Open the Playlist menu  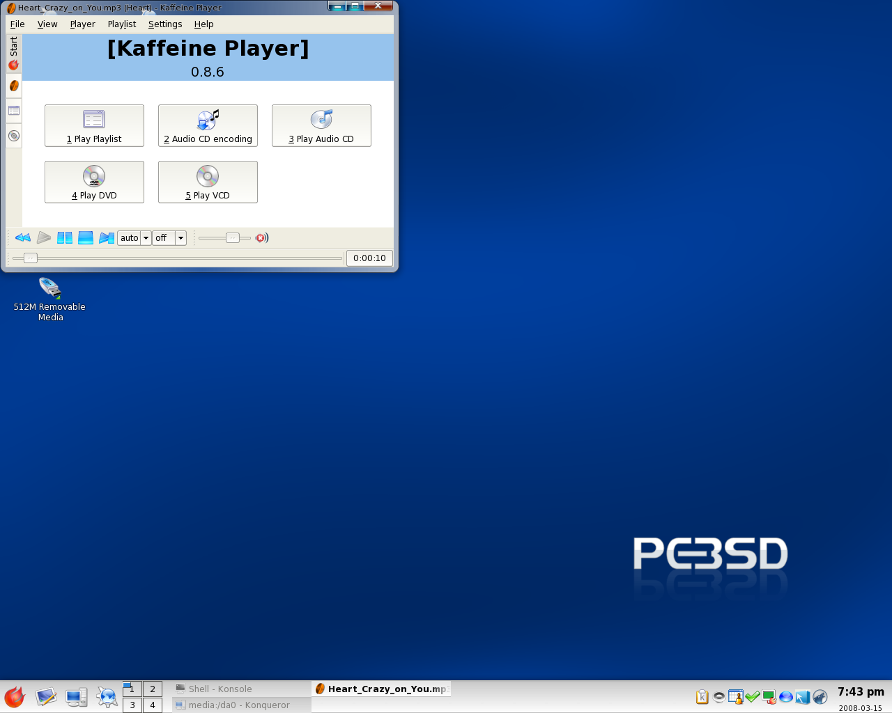(x=122, y=24)
